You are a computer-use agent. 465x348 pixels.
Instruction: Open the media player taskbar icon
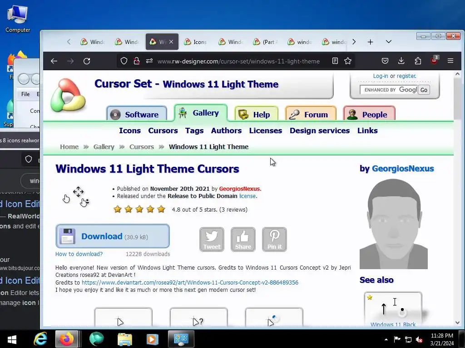[x=153, y=339]
